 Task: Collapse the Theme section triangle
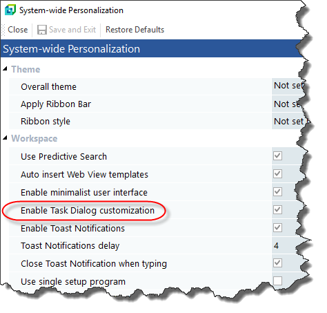pos(5,68)
